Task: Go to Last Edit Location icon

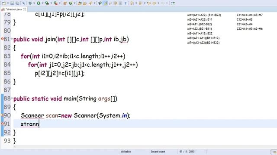Action: click(149, 3)
